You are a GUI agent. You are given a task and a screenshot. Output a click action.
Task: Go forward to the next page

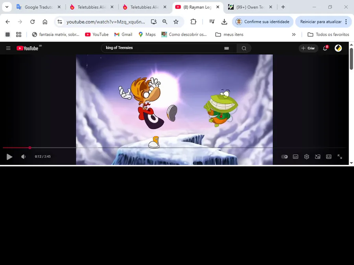[20, 22]
